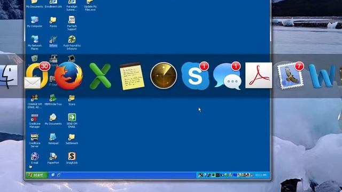
Task: Select Mail with the 7 badge
Action: pyautogui.click(x=290, y=76)
